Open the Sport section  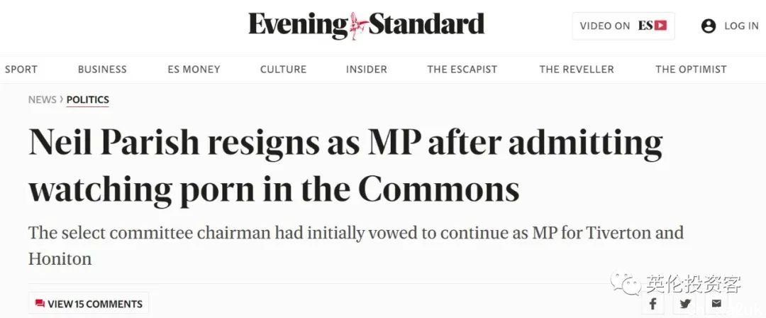[21, 70]
